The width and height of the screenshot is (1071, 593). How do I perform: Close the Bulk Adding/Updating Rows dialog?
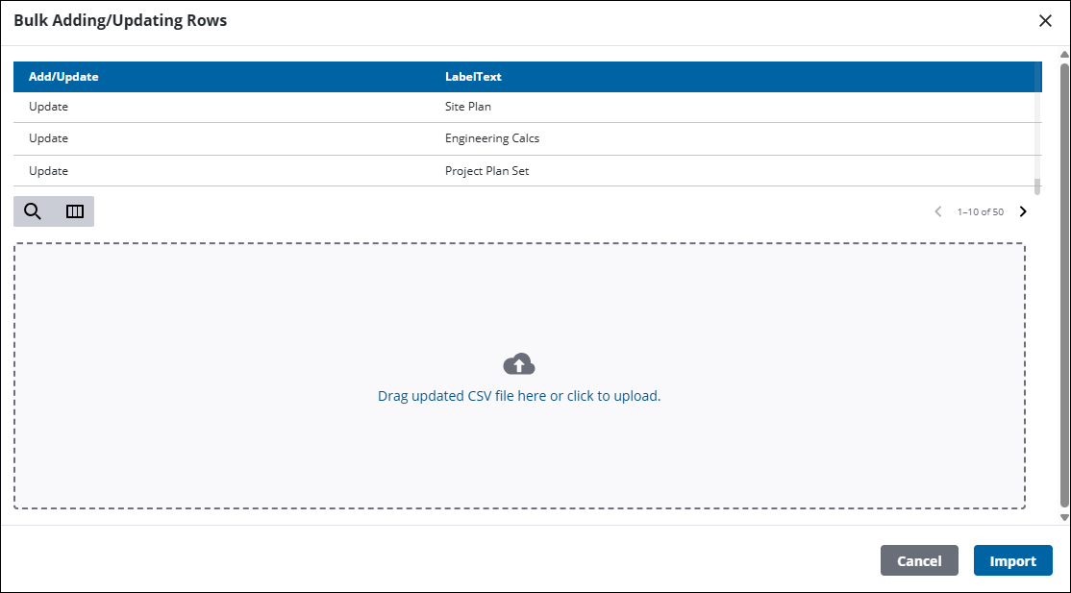point(1045,21)
